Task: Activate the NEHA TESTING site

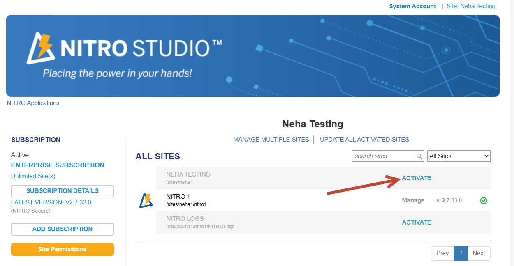Action: pyautogui.click(x=417, y=178)
